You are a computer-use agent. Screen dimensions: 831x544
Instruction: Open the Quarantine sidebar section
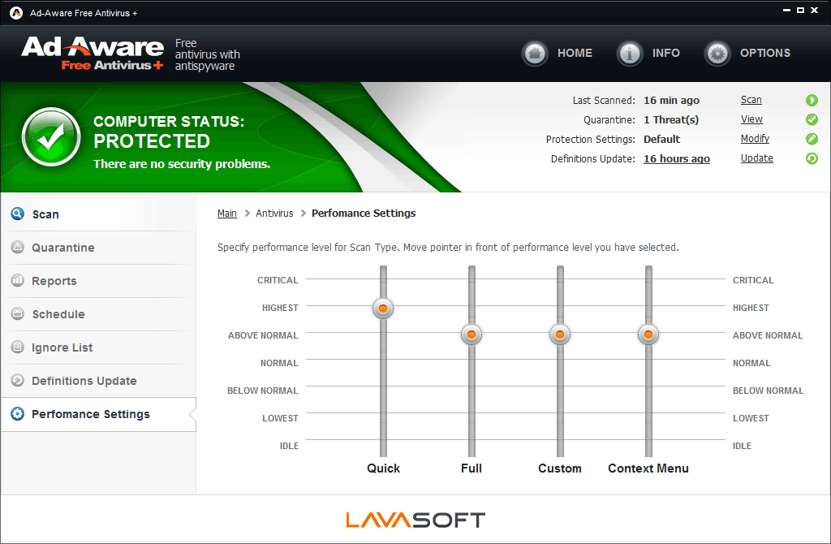point(98,248)
